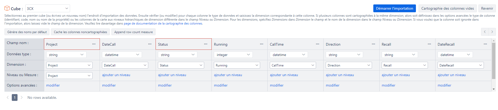Open the Project data type dropdown
The height and width of the screenshot is (110, 498).
[66, 55]
